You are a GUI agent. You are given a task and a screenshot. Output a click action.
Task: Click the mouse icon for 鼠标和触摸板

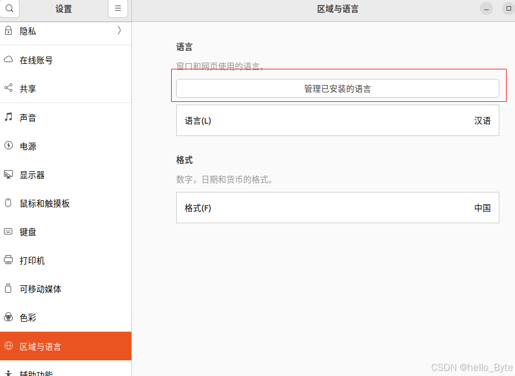click(x=8, y=203)
